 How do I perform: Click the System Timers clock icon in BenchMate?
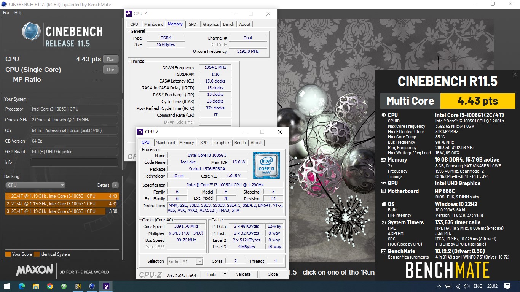(x=383, y=222)
